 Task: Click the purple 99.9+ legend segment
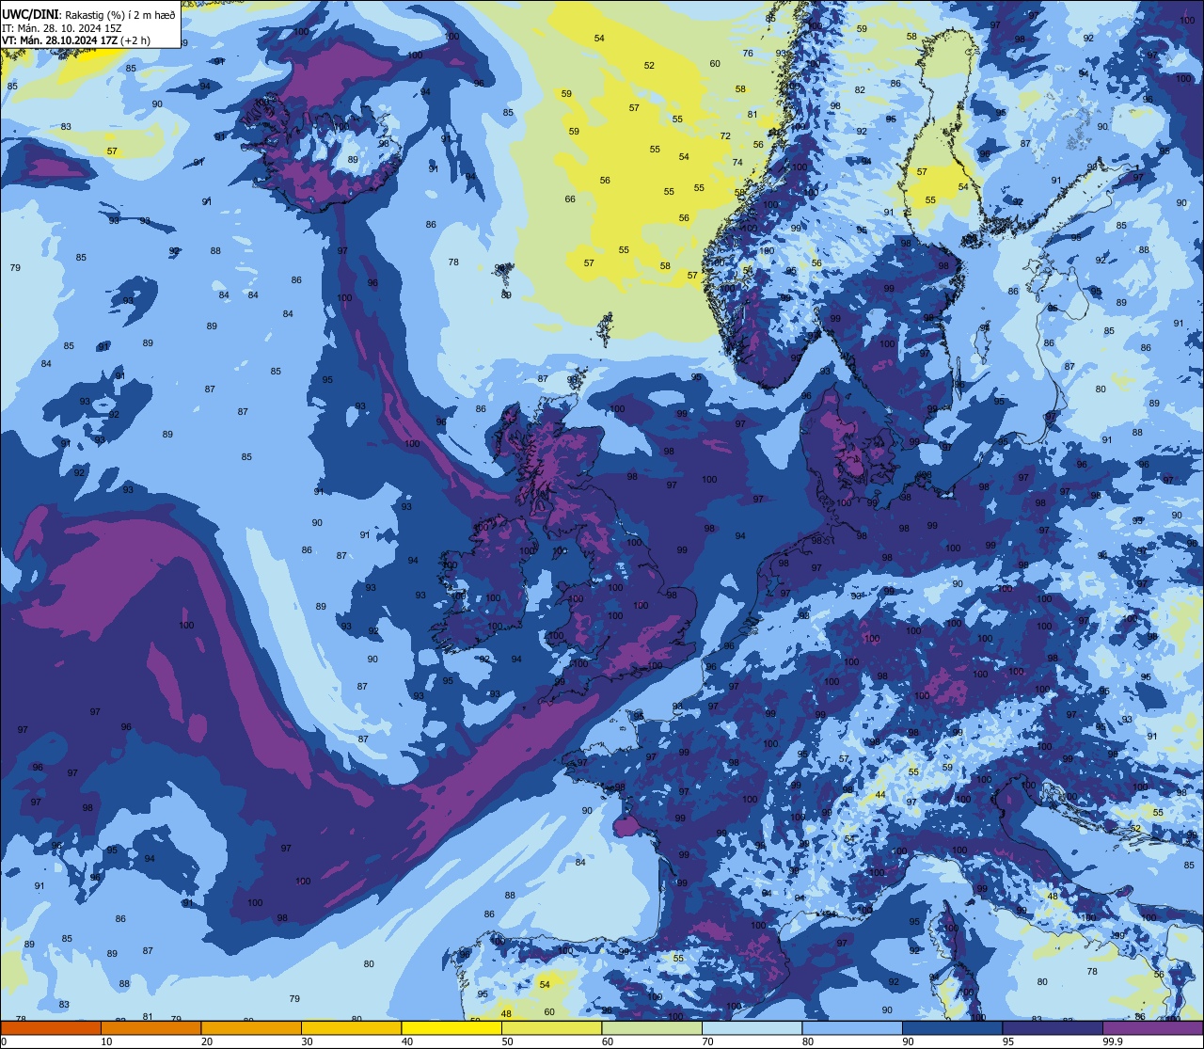tap(1152, 1027)
